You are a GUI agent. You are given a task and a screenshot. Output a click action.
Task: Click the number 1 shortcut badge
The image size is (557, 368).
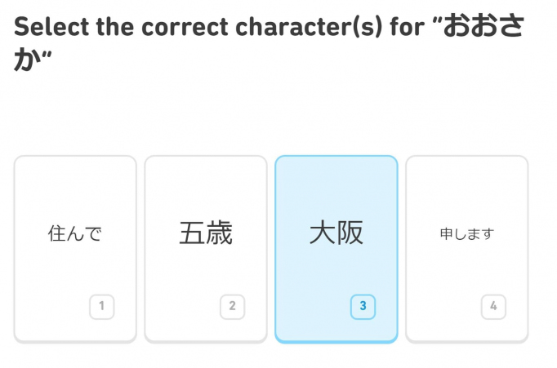point(101,307)
